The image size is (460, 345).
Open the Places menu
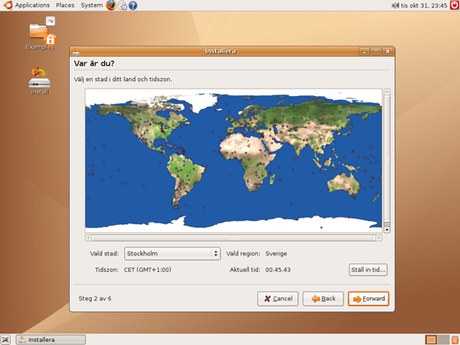65,5
